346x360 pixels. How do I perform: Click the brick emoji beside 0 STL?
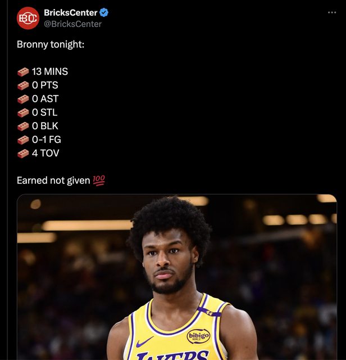click(23, 112)
